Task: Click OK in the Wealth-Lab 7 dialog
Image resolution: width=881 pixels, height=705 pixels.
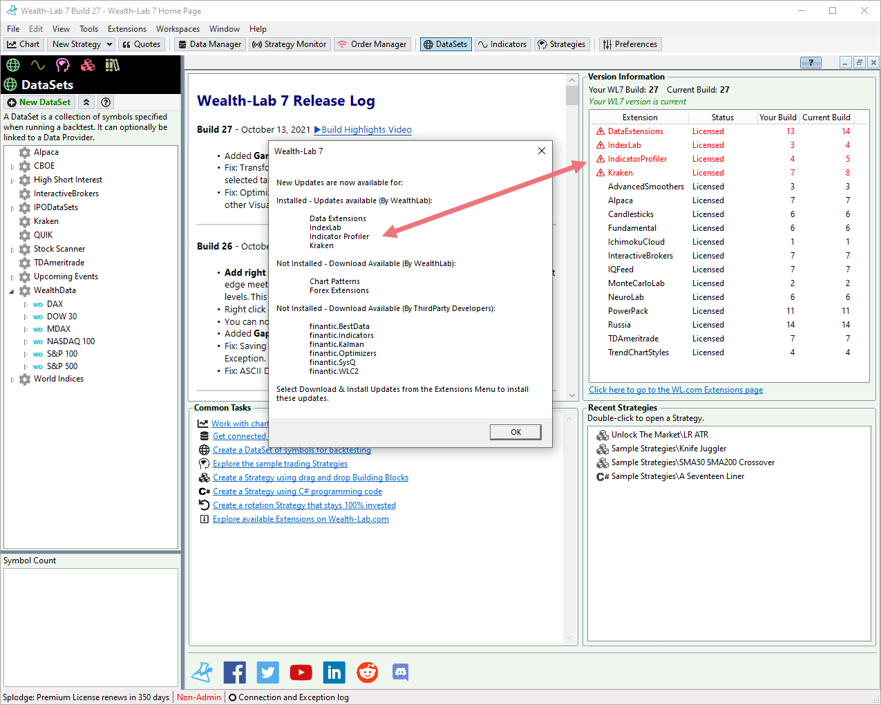Action: [515, 432]
